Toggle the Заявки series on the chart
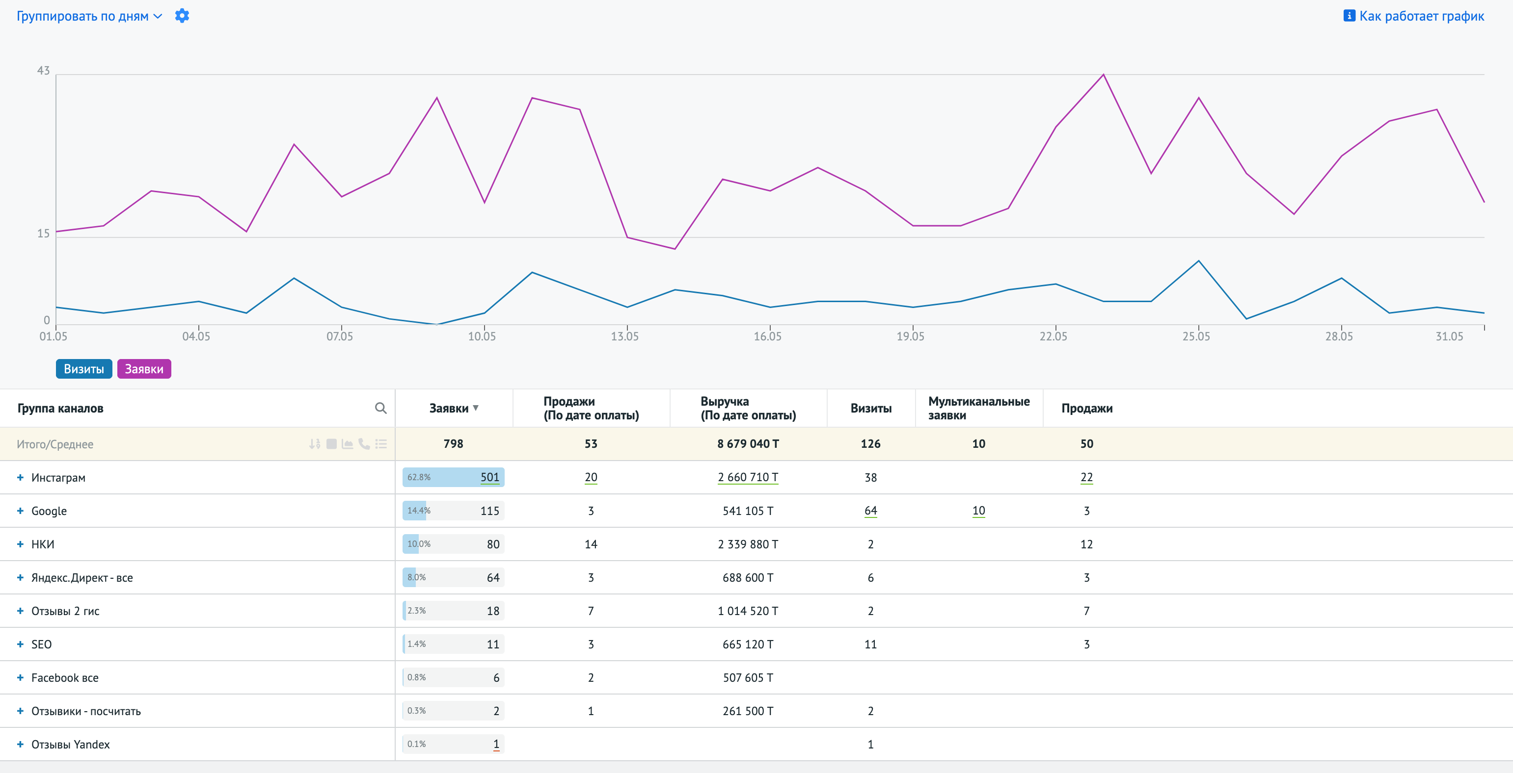The height and width of the screenshot is (773, 1513). [144, 369]
